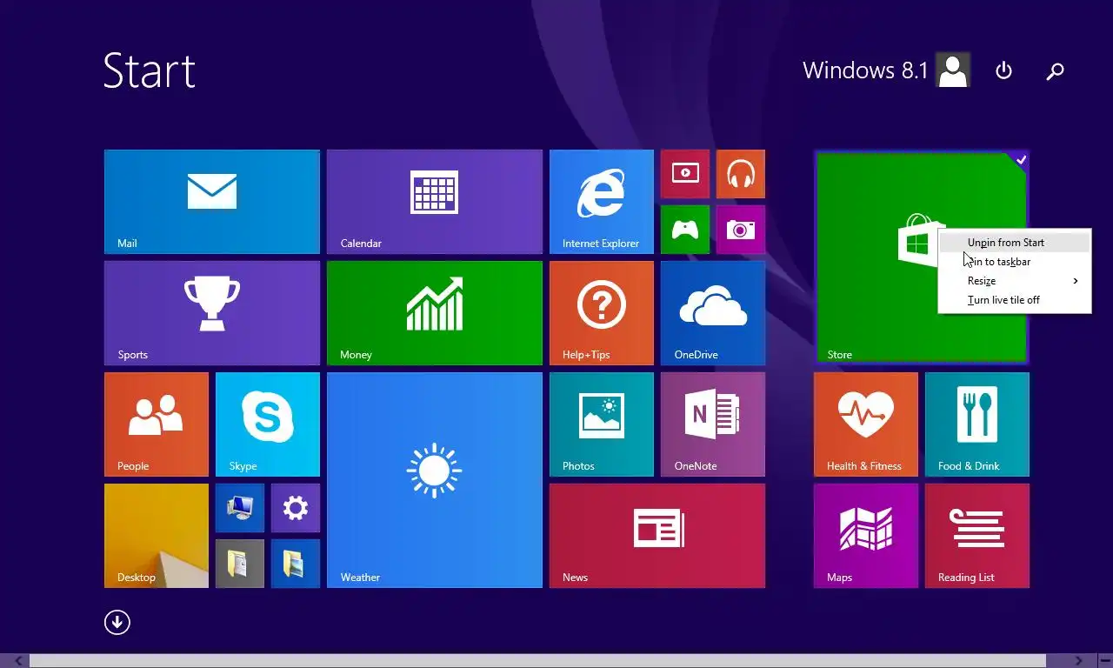Open the Pictures folder small tile
Image resolution: width=1113 pixels, height=668 pixels.
coord(296,564)
